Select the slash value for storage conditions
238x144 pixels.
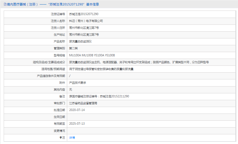tap(70, 76)
